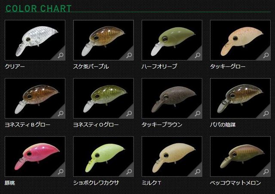The height and width of the screenshot is (194, 275).
Task: Click the パパの陰謀 color name label
Action: [x=223, y=124]
